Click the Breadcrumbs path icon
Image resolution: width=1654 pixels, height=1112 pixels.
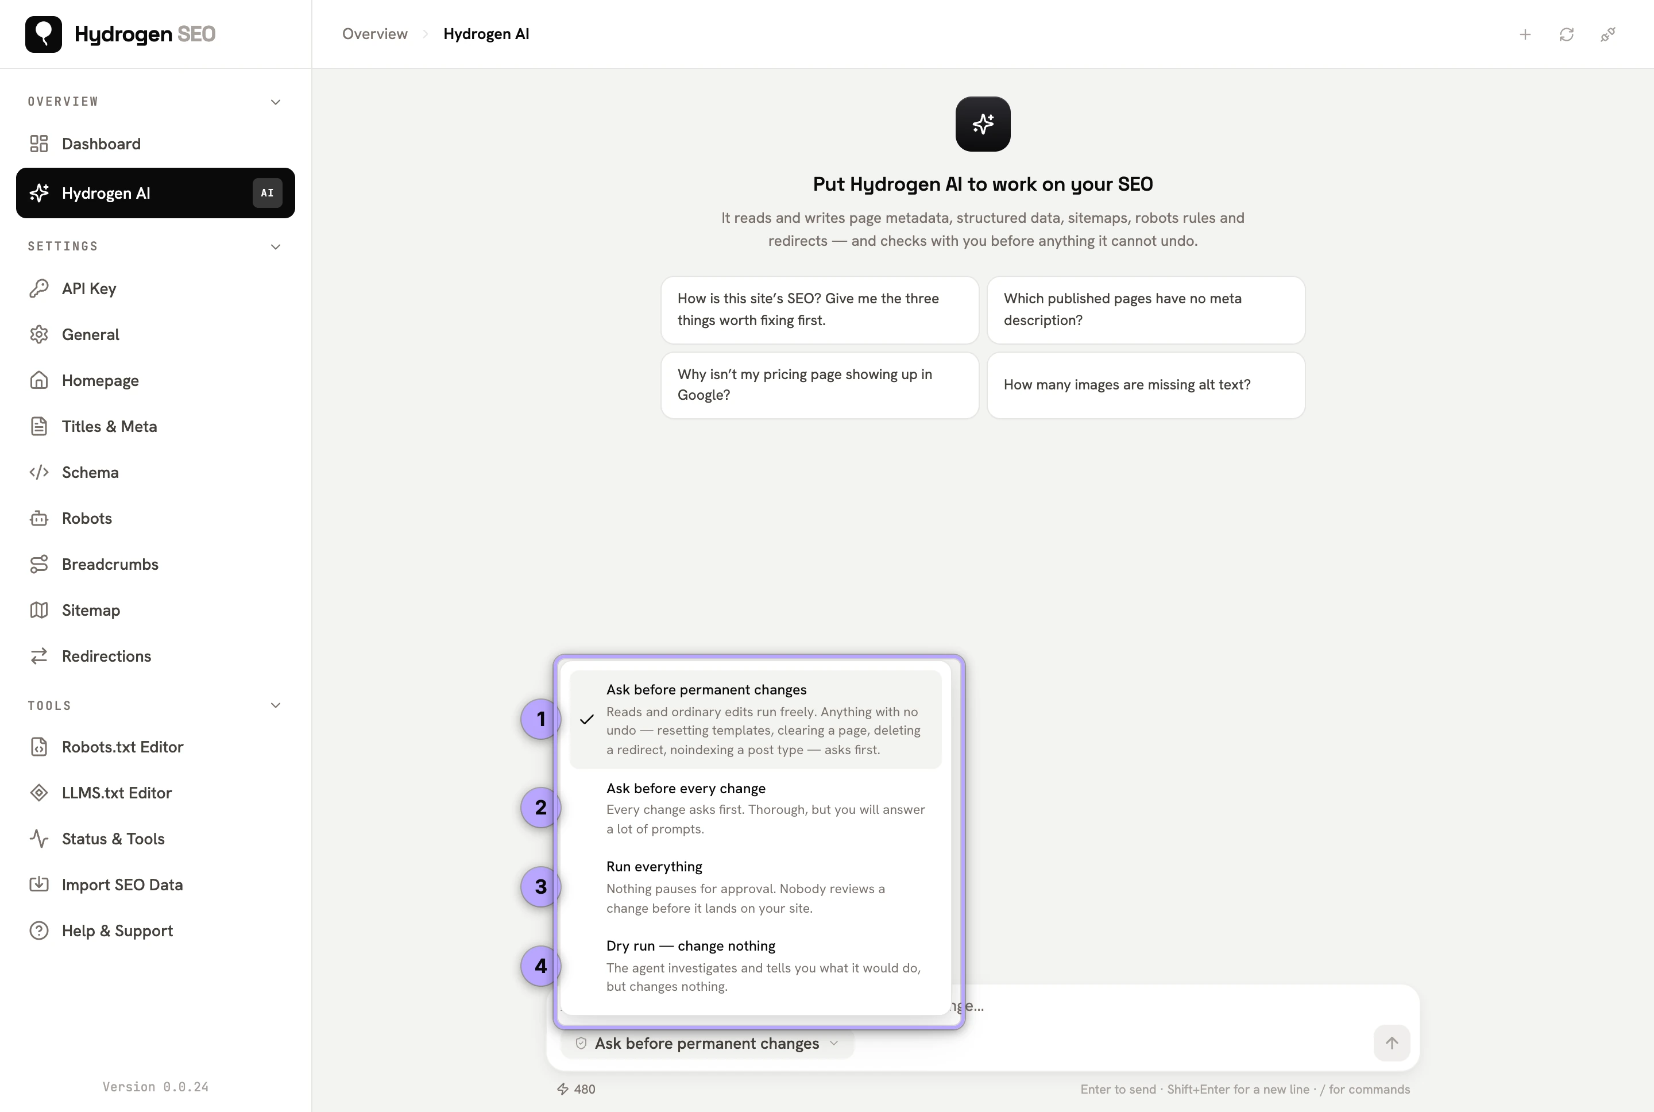(x=39, y=565)
